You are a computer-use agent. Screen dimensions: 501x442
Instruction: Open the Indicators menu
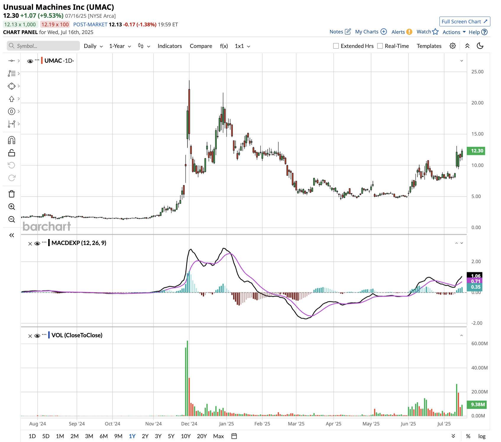[x=170, y=46]
